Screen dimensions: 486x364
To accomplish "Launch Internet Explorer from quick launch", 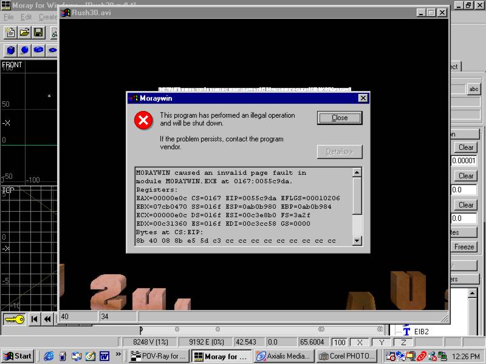I will click(49, 356).
